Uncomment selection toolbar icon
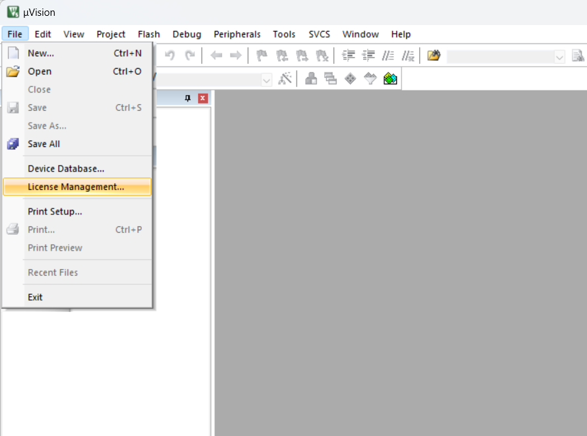The image size is (587, 436). pyautogui.click(x=408, y=55)
